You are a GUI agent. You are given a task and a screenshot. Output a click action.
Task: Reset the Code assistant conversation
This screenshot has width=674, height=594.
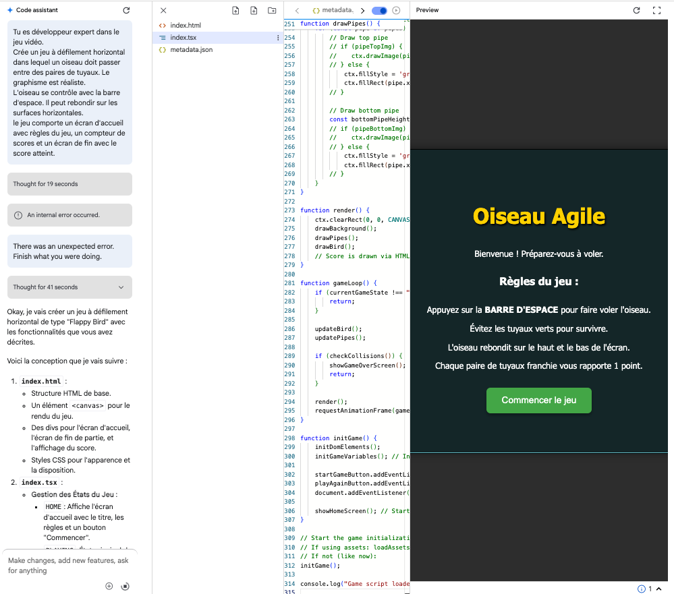coord(126,11)
